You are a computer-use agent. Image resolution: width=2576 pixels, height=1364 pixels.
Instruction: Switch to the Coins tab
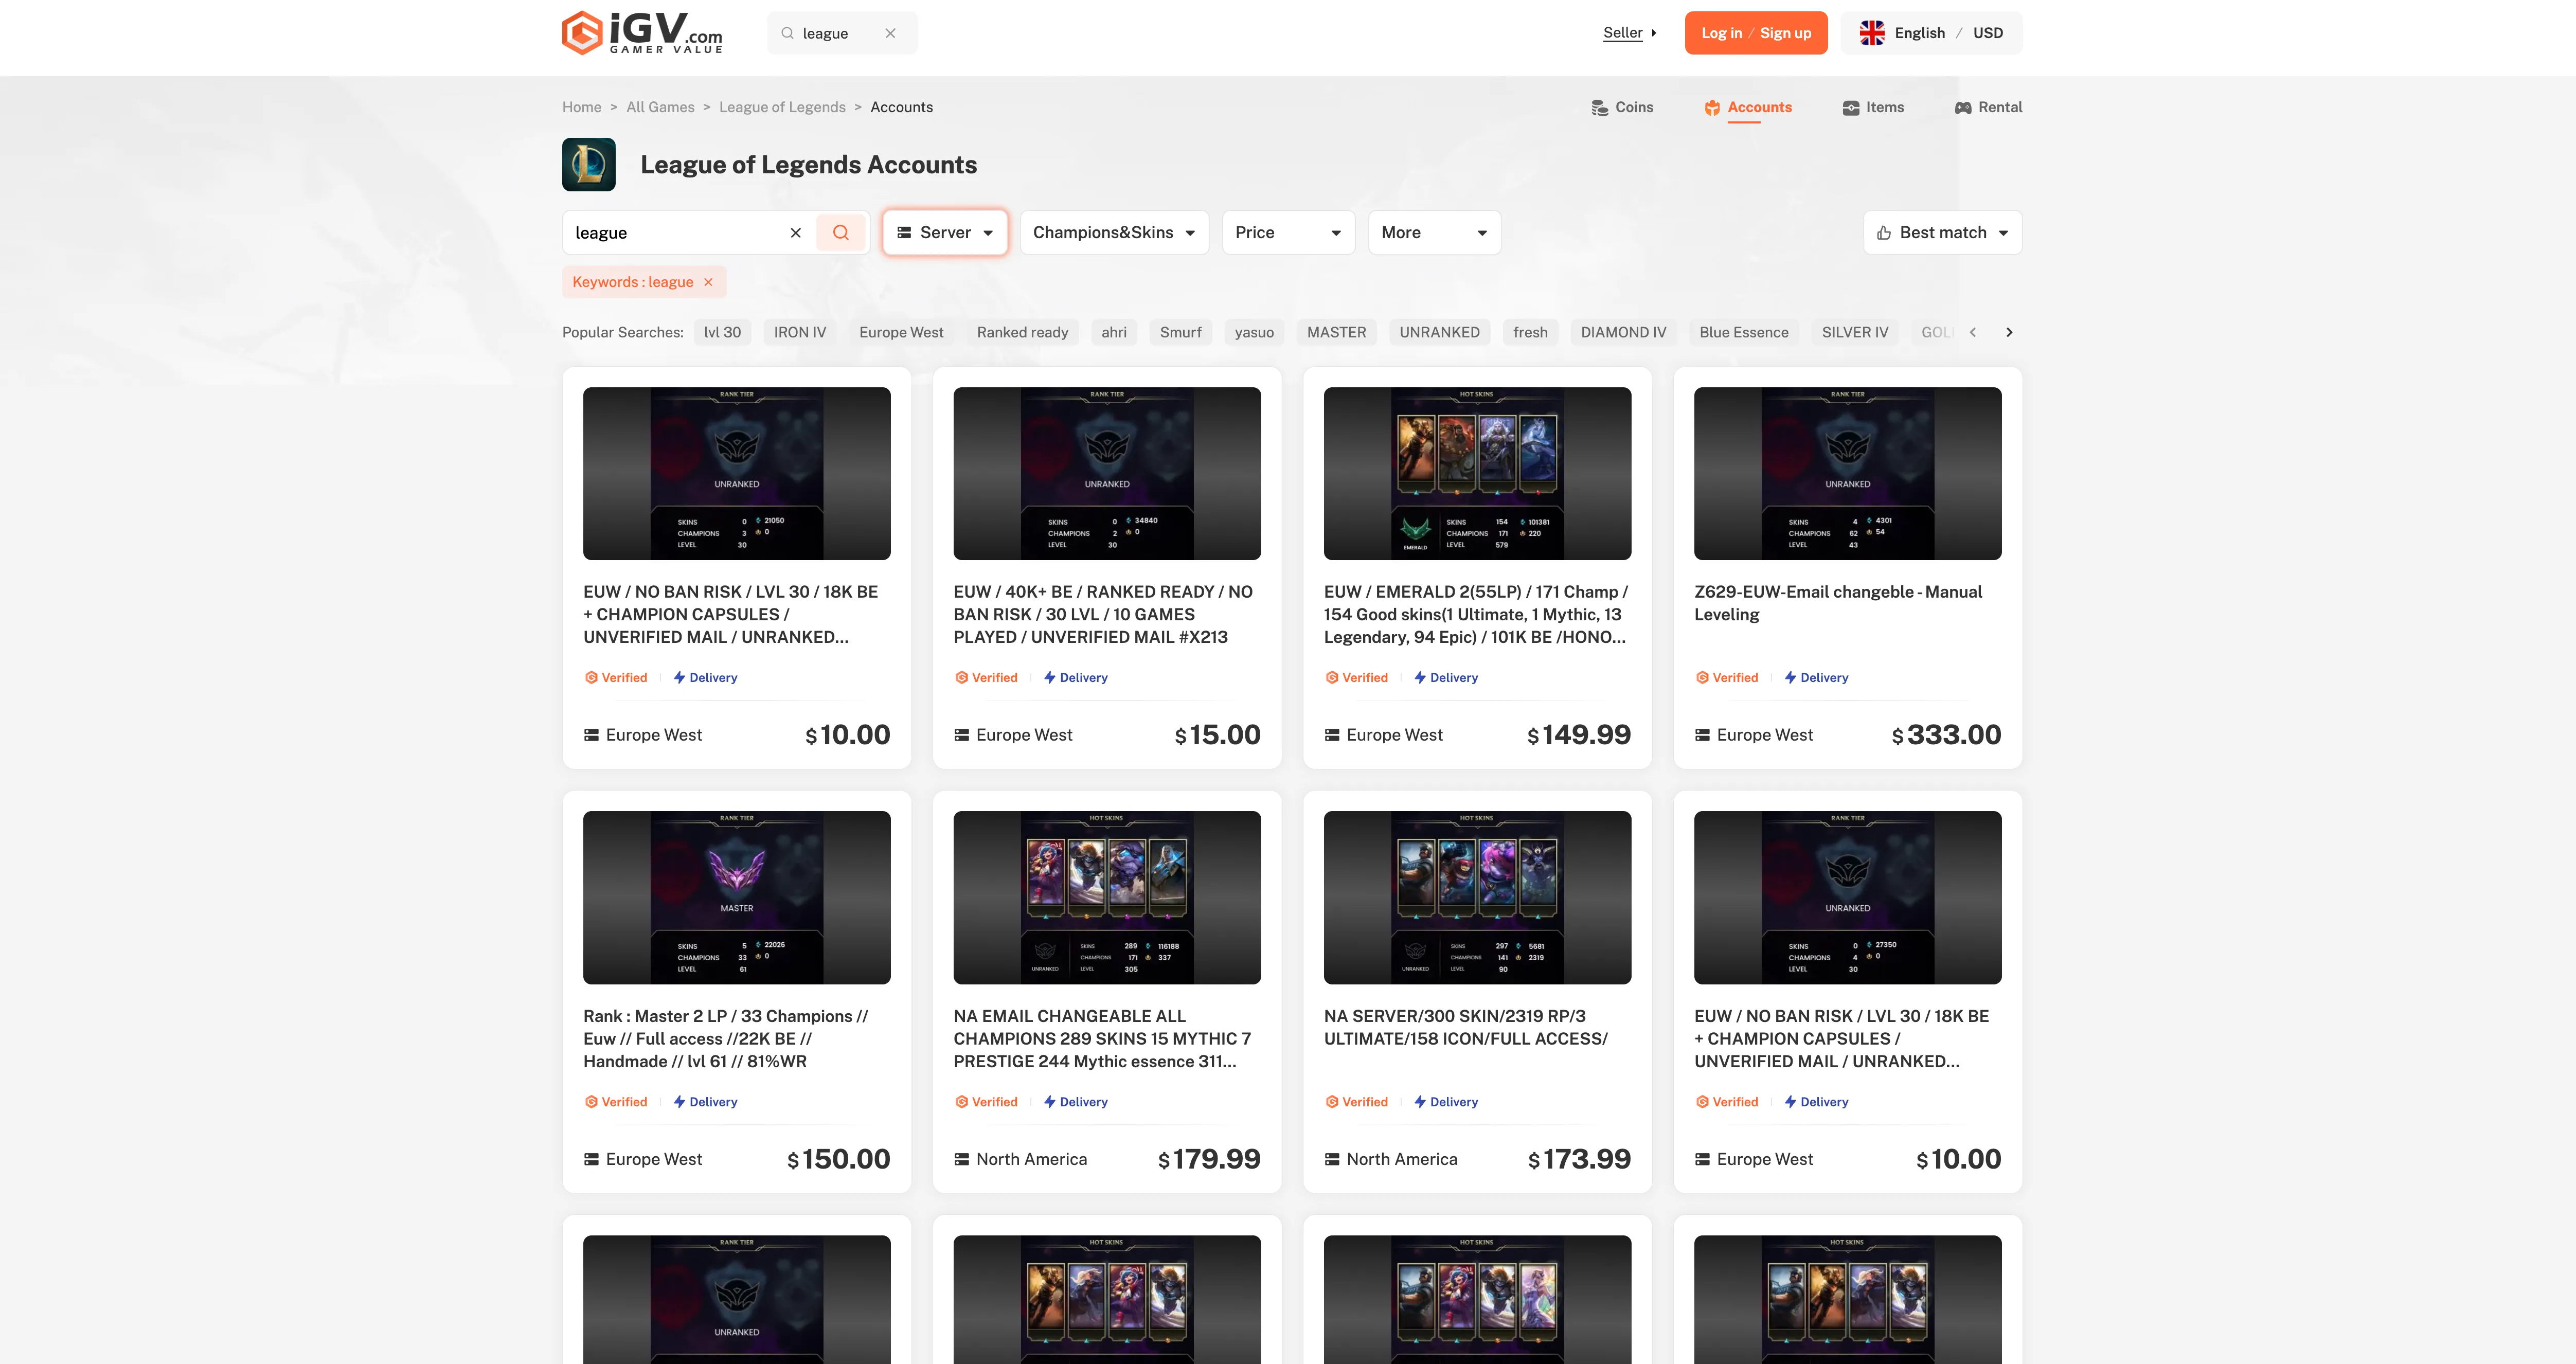pyautogui.click(x=1622, y=107)
